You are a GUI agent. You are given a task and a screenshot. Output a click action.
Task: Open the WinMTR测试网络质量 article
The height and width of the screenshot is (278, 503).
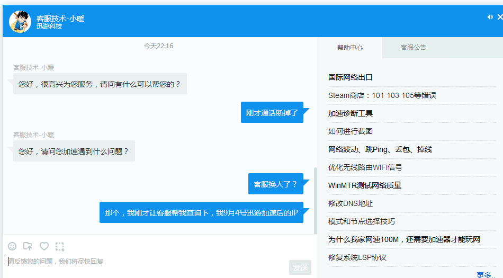tap(365, 185)
